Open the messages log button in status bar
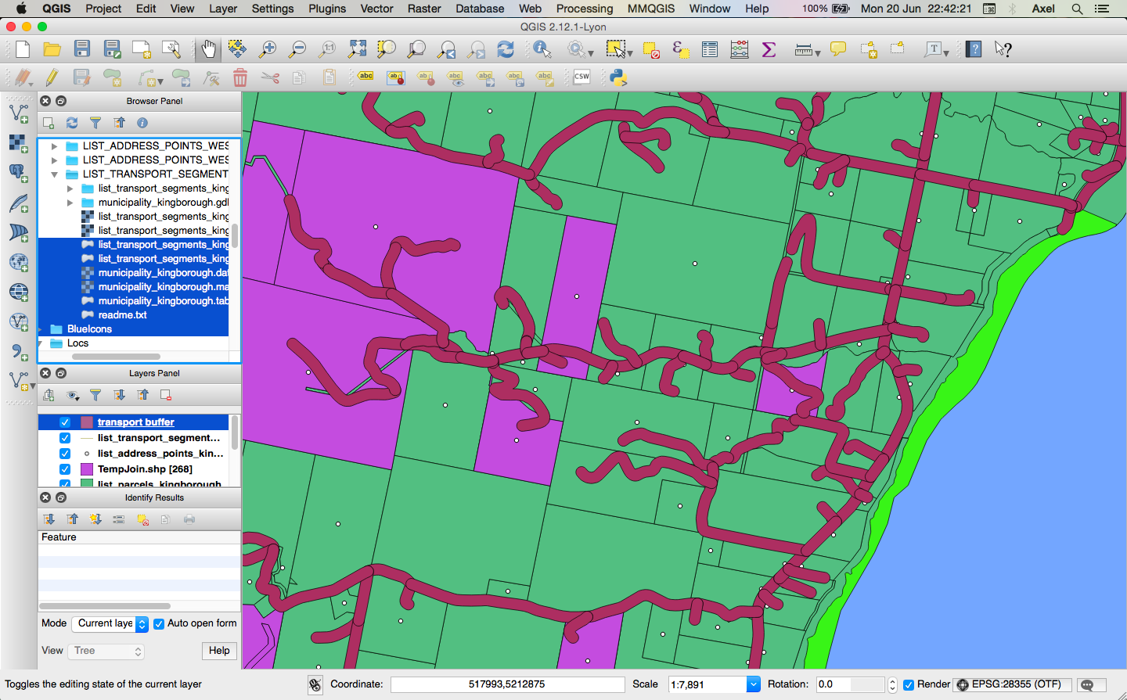This screenshot has width=1127, height=700. [1091, 685]
